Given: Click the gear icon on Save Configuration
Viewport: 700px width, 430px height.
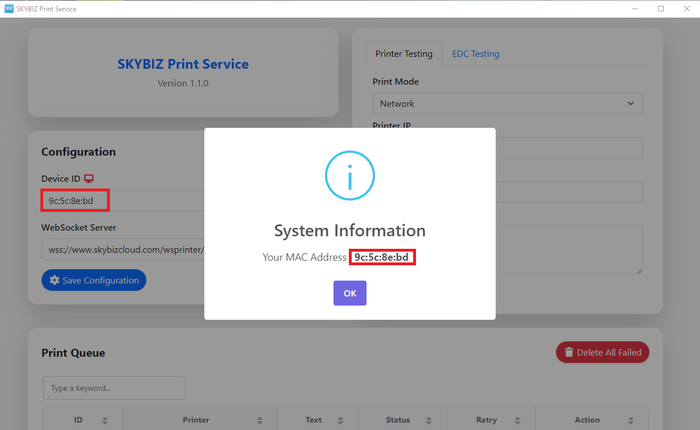Looking at the screenshot, I should click(x=55, y=280).
